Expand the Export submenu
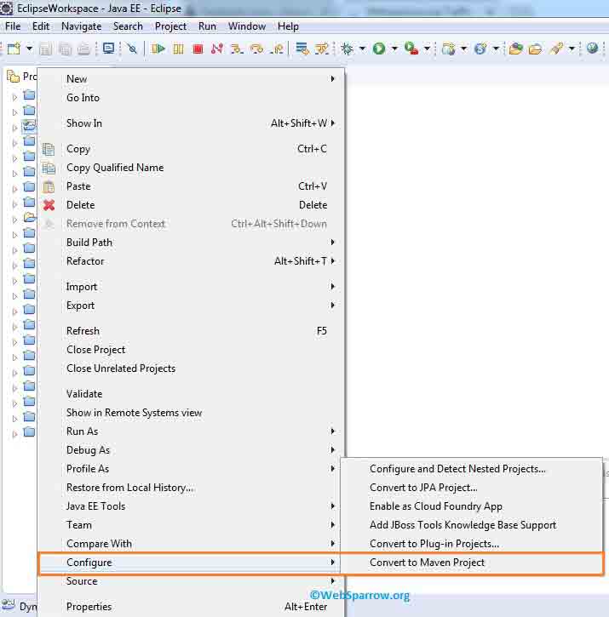609x617 pixels. coord(191,306)
